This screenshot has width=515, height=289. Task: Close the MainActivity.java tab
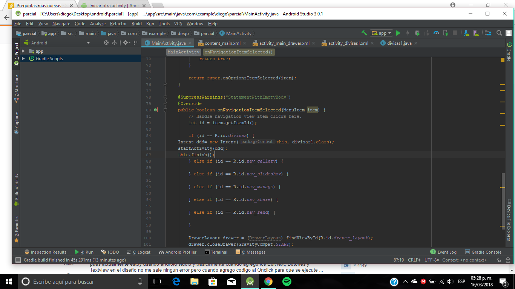coord(190,43)
